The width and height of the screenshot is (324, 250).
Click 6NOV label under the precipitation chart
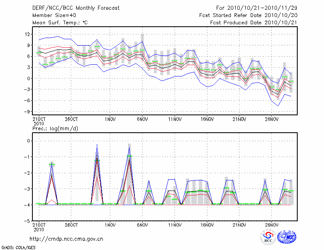pos(142,225)
